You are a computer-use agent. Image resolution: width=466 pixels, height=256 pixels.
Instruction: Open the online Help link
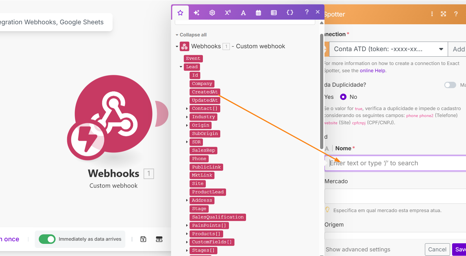click(x=373, y=71)
